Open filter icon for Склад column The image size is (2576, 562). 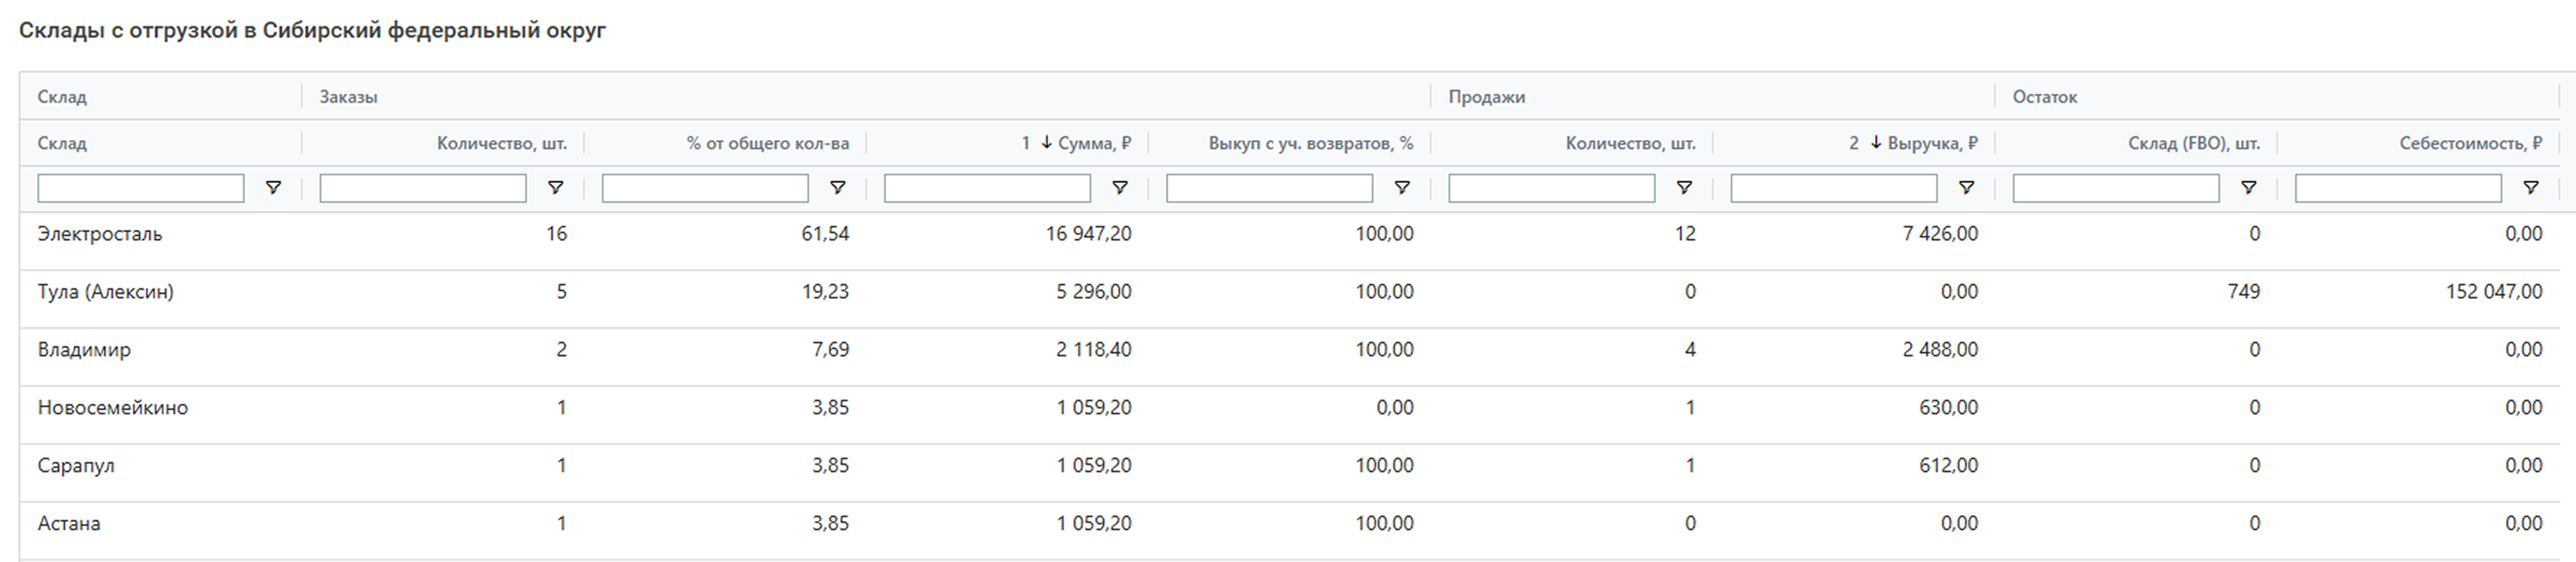coord(273,188)
